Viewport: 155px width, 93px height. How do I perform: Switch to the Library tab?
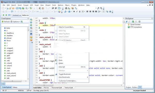click(15, 87)
